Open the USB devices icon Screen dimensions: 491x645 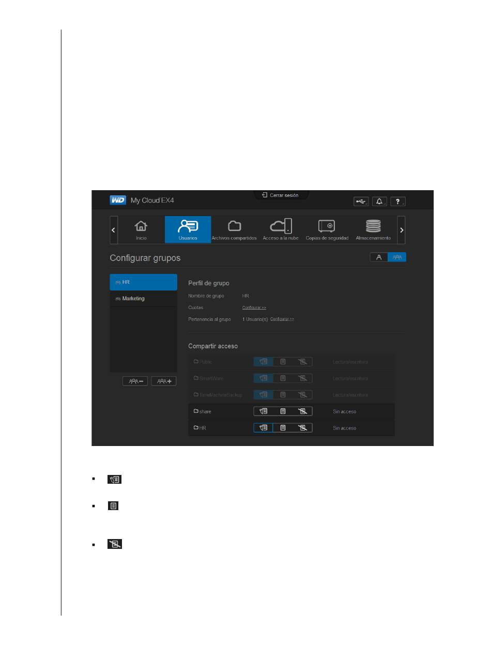[x=361, y=202]
